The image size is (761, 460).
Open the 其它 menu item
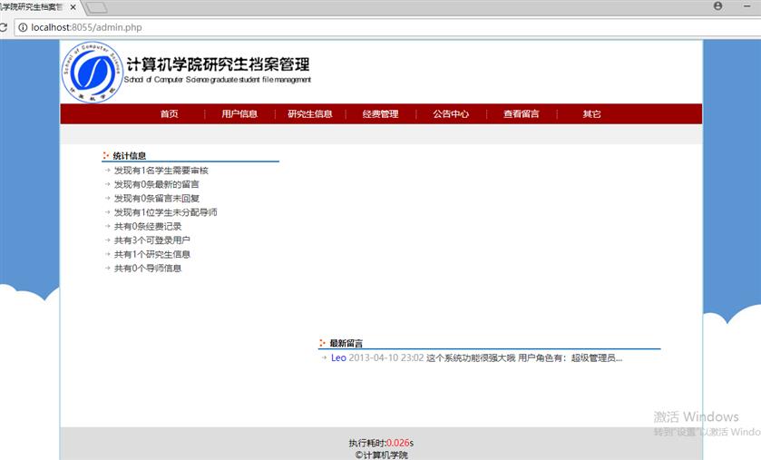point(591,114)
